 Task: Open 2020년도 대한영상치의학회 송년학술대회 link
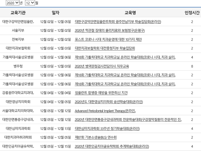click(x=109, y=102)
